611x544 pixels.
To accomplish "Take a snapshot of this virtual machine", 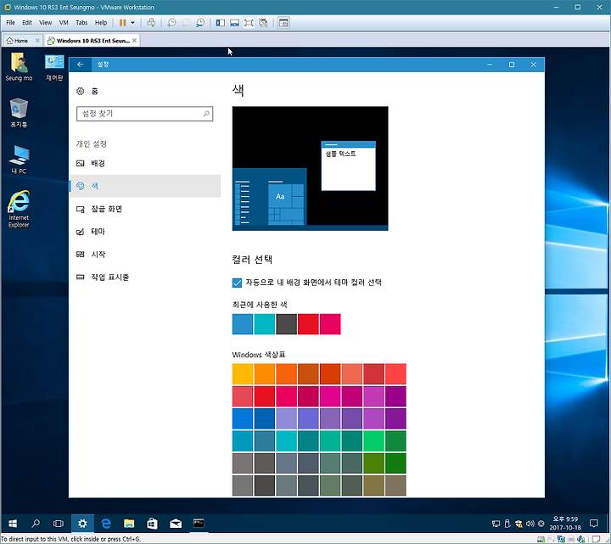I will point(171,23).
